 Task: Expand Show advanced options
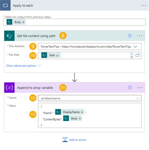tap(24, 66)
